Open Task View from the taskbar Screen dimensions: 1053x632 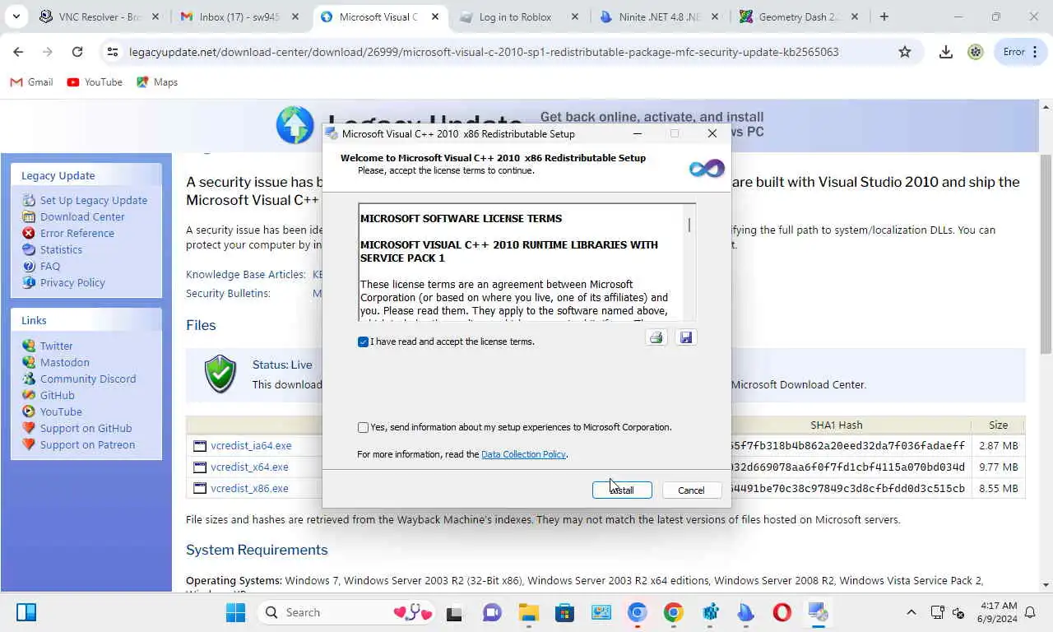pos(453,612)
